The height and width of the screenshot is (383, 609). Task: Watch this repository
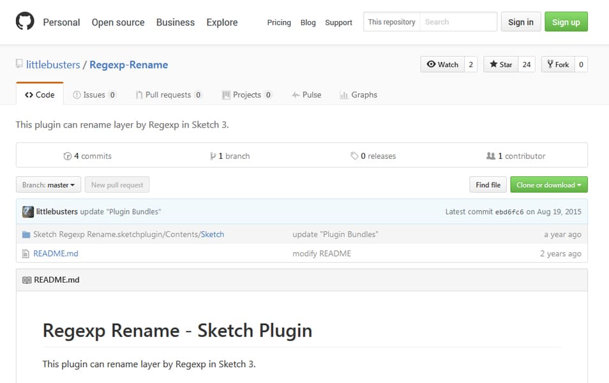tap(444, 64)
